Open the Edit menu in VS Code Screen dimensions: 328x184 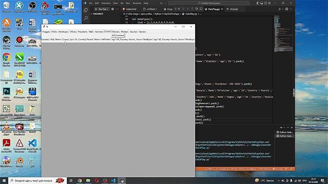click(x=97, y=3)
